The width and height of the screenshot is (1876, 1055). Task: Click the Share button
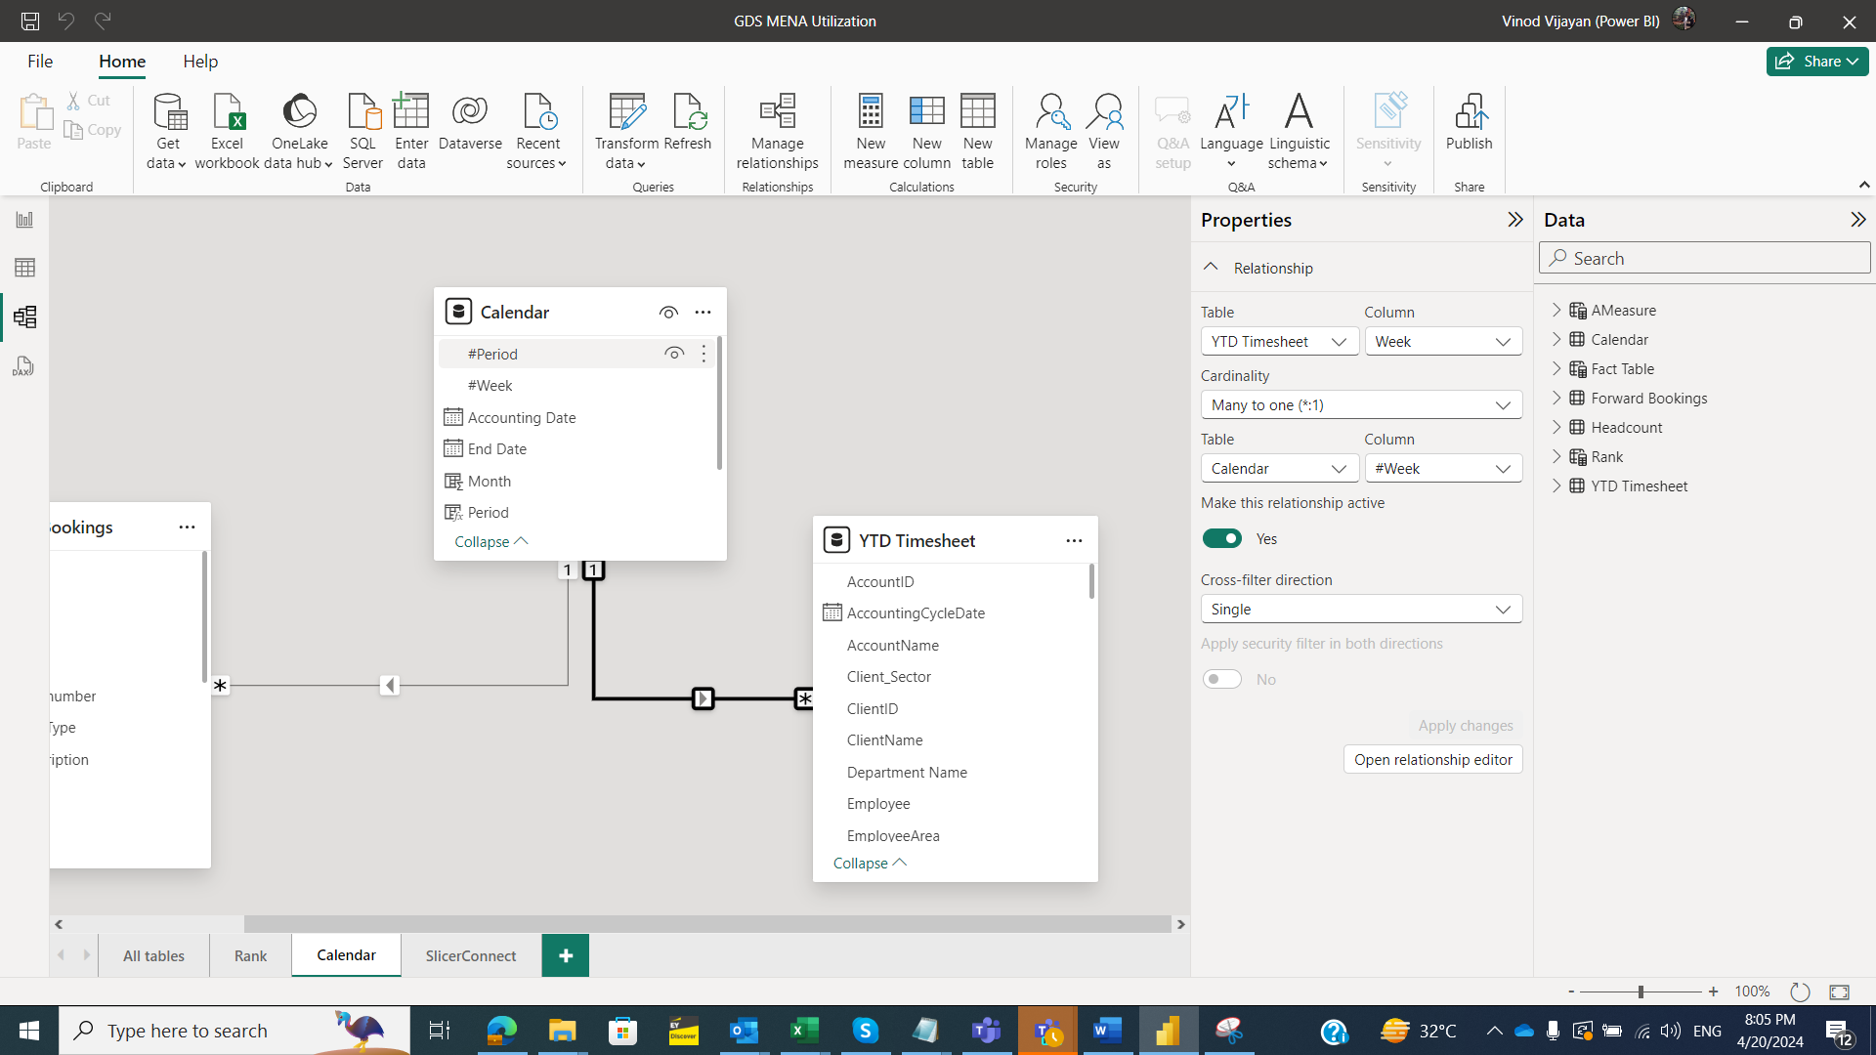(x=1817, y=61)
